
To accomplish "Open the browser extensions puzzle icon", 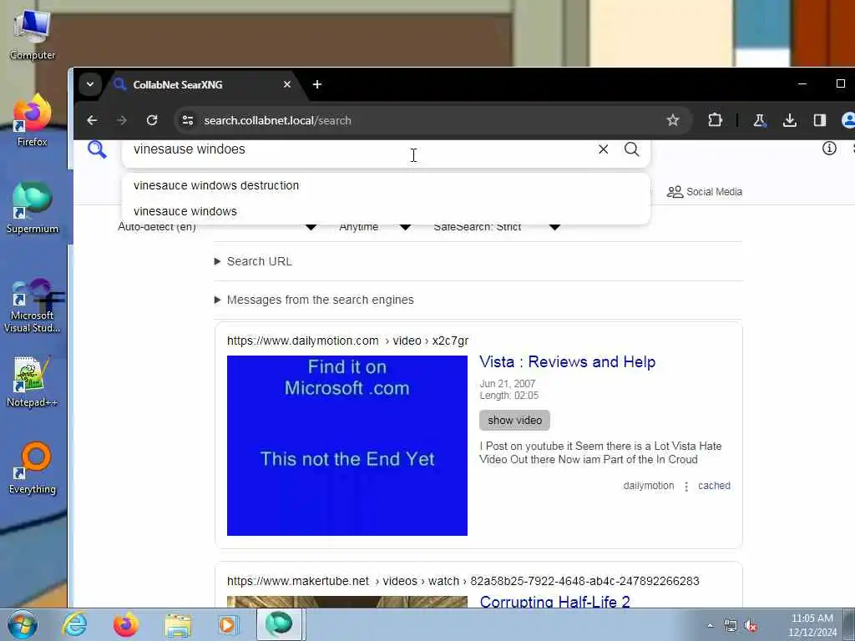I will coord(715,120).
